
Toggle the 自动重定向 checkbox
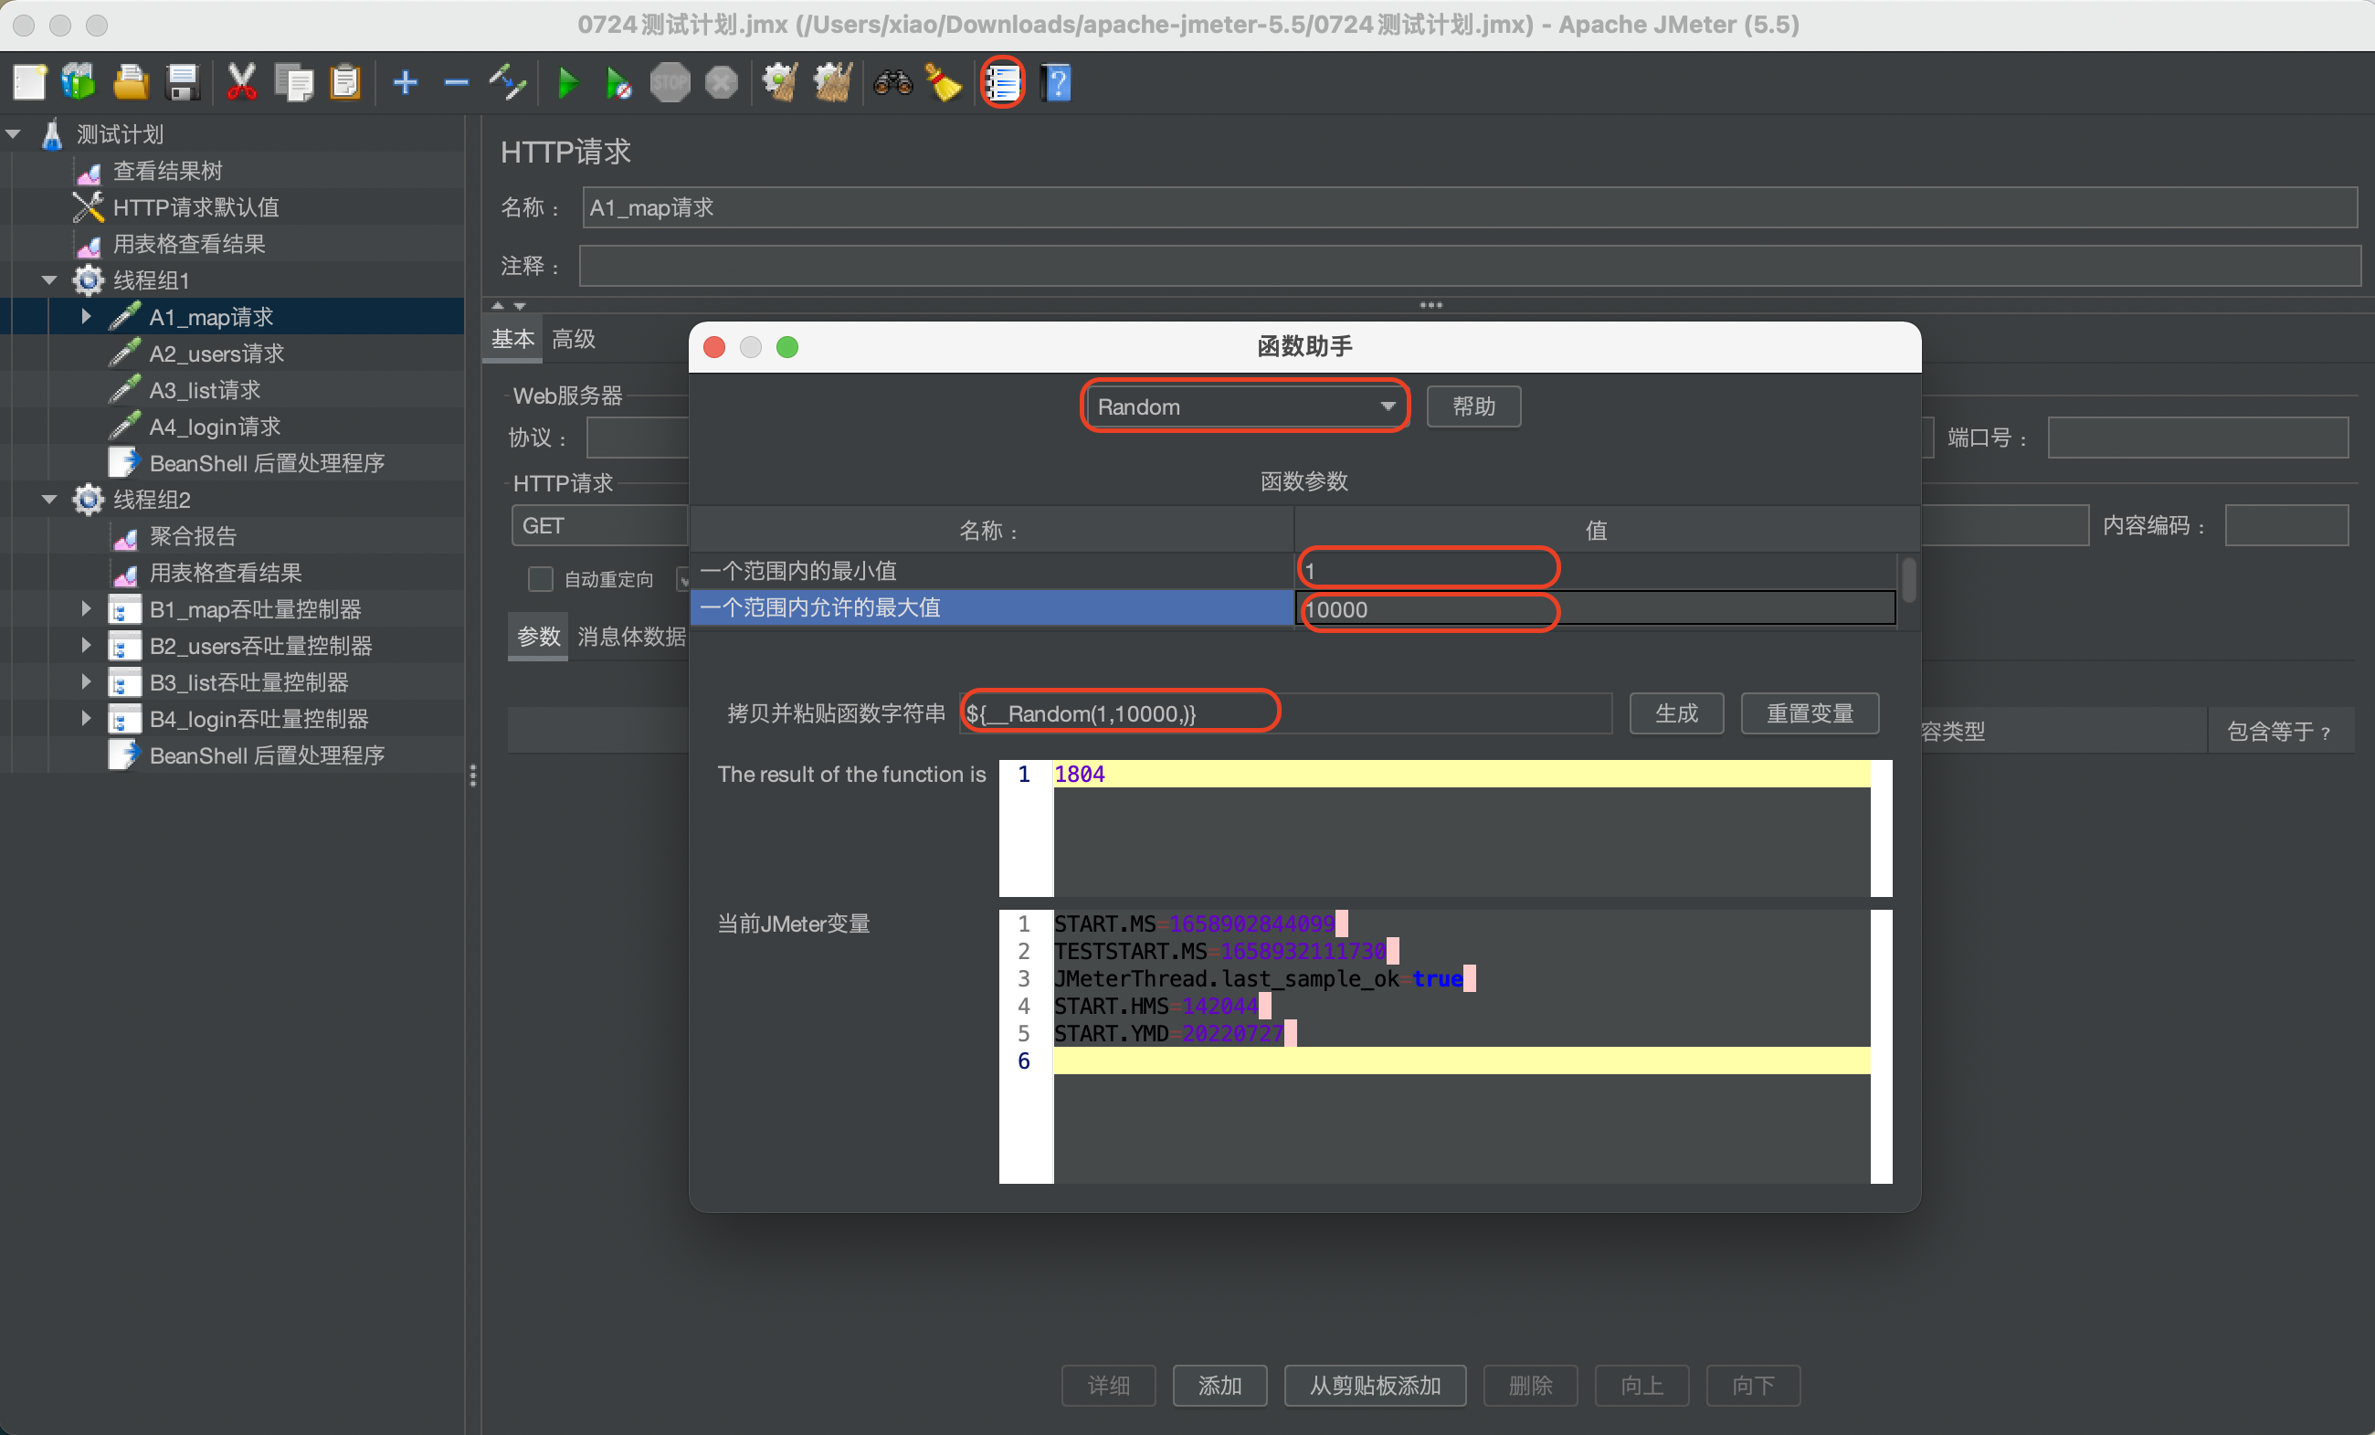pyautogui.click(x=540, y=579)
